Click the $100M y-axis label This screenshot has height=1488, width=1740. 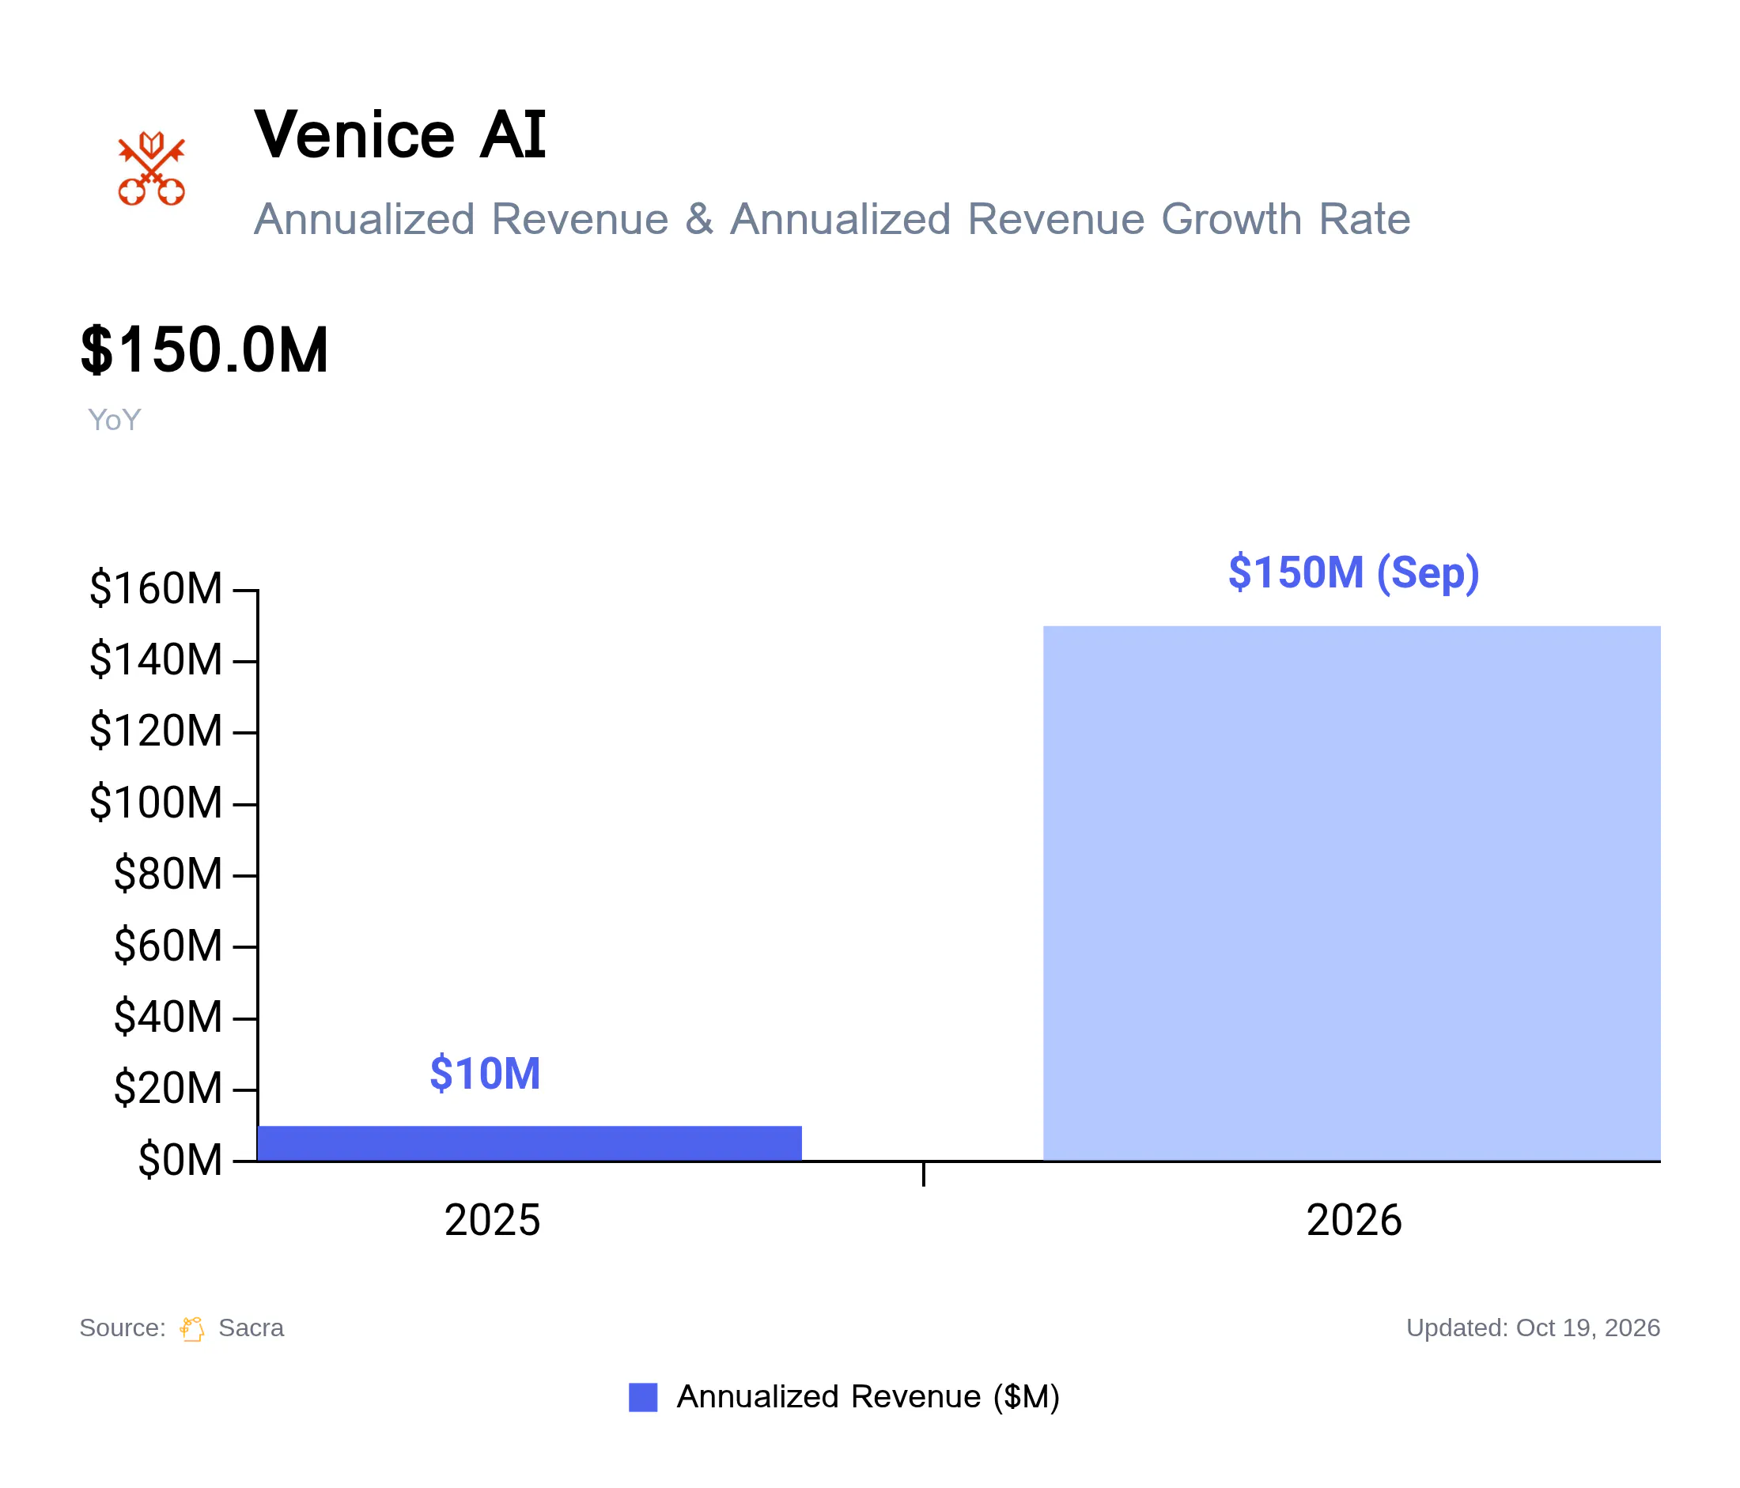pyautogui.click(x=156, y=803)
